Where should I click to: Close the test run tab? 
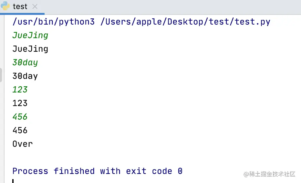35,6
